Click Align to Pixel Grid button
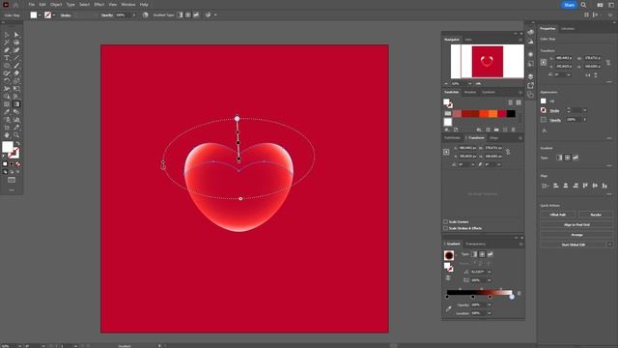This screenshot has height=348, width=618. pyautogui.click(x=577, y=225)
